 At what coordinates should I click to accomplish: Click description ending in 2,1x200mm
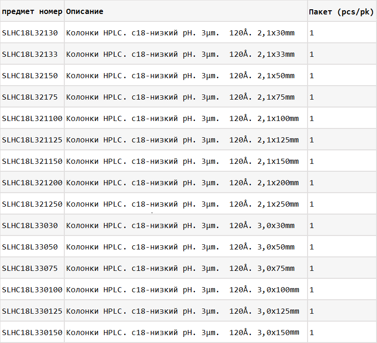pyautogui.click(x=183, y=182)
